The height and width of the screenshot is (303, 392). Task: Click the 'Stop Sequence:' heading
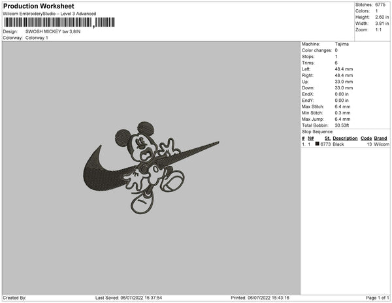click(318, 132)
